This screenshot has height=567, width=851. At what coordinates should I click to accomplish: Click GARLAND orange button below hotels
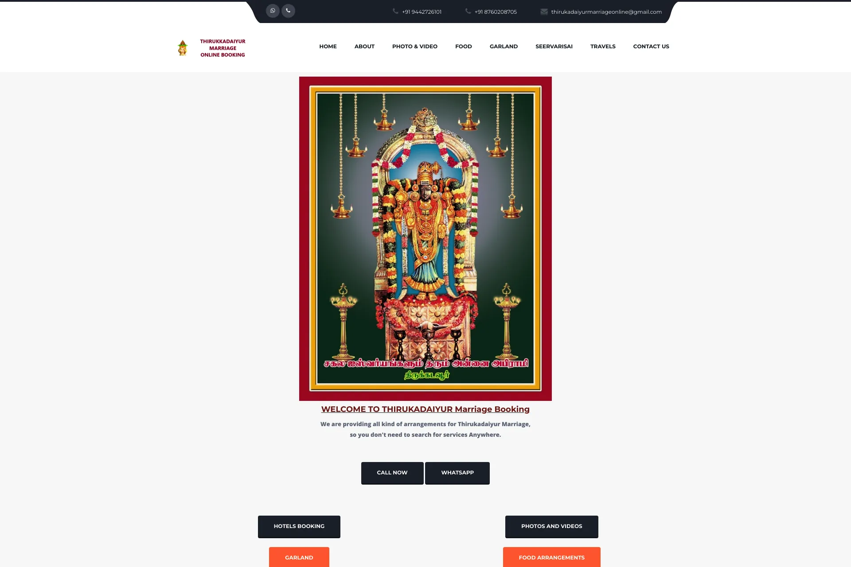(x=299, y=557)
